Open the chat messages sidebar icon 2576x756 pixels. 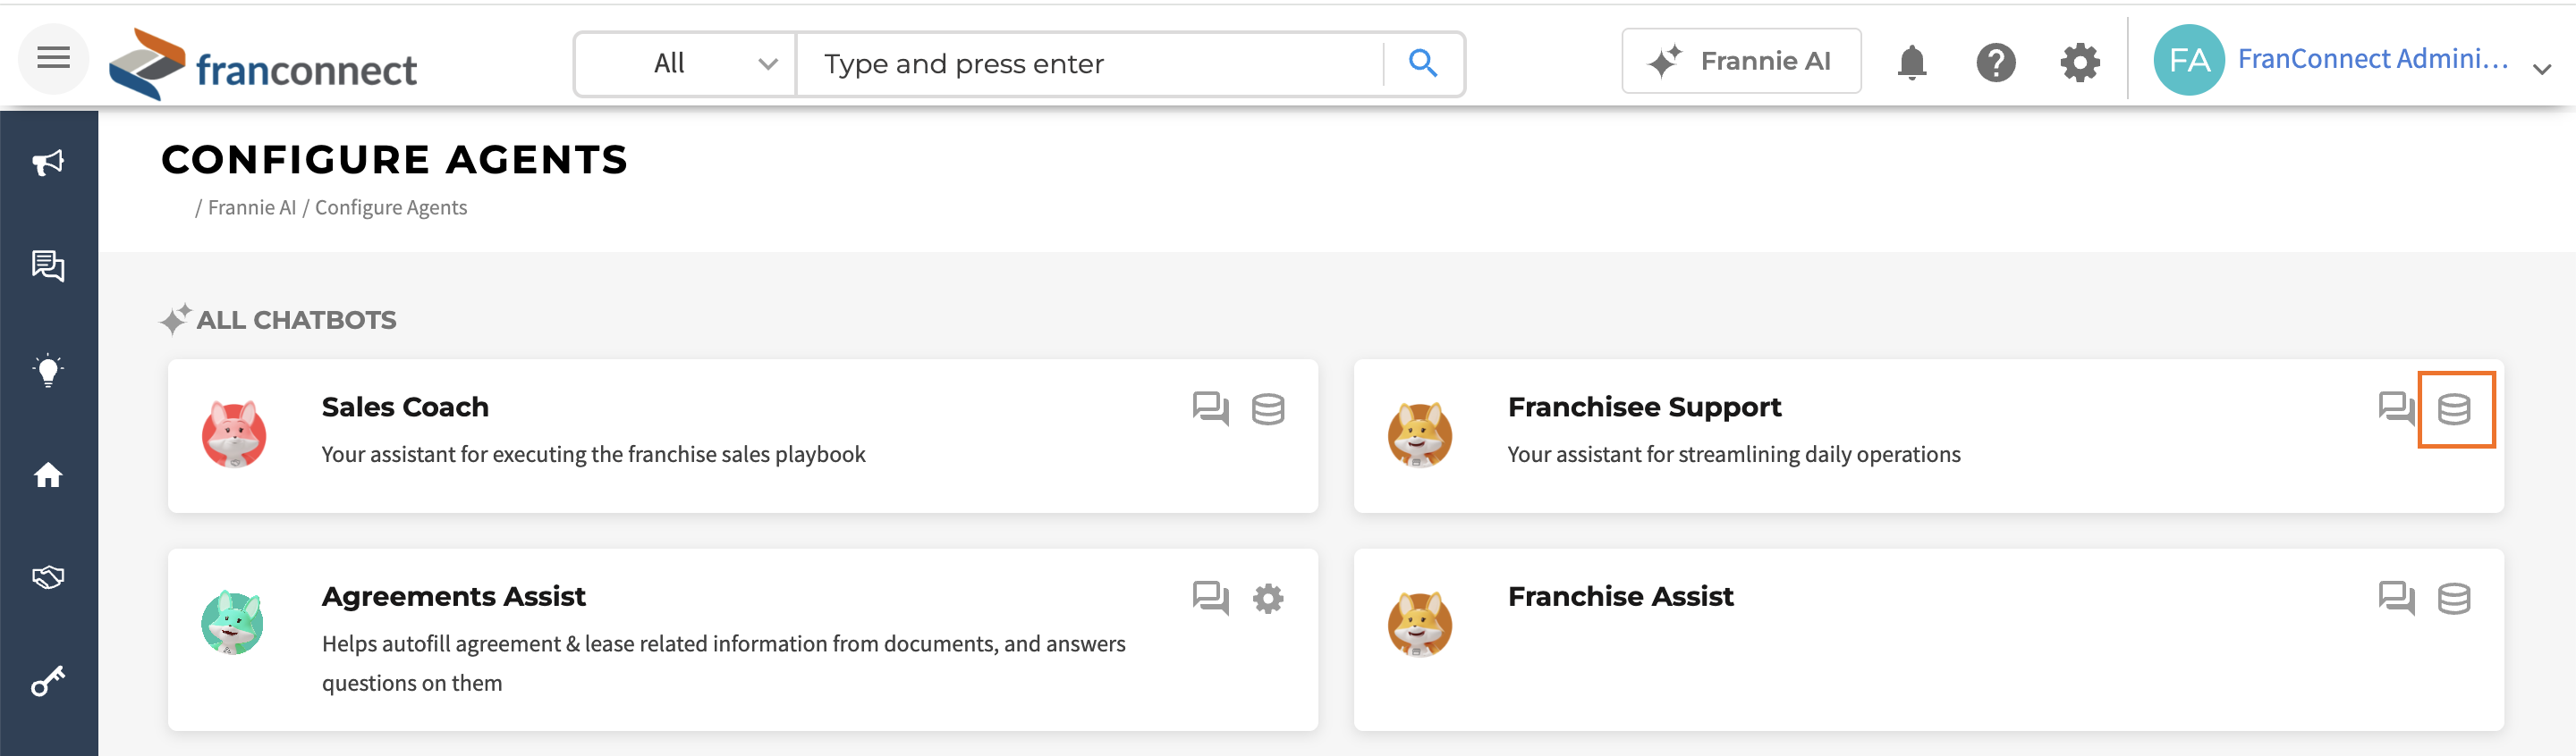48,265
